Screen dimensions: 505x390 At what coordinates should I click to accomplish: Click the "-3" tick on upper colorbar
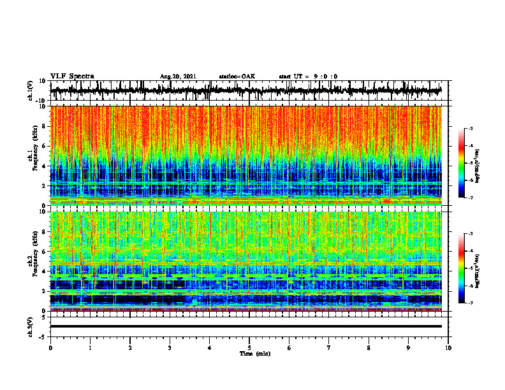point(470,128)
